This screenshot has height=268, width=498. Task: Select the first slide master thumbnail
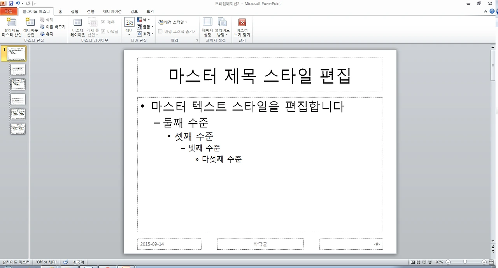click(x=16, y=53)
